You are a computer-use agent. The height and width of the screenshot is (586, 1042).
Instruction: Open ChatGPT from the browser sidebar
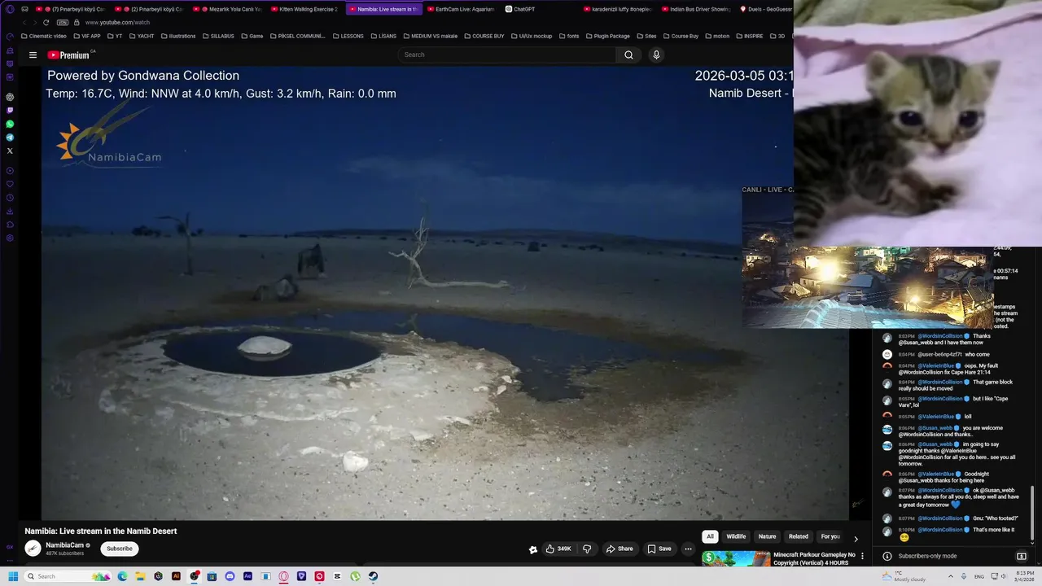[x=10, y=97]
